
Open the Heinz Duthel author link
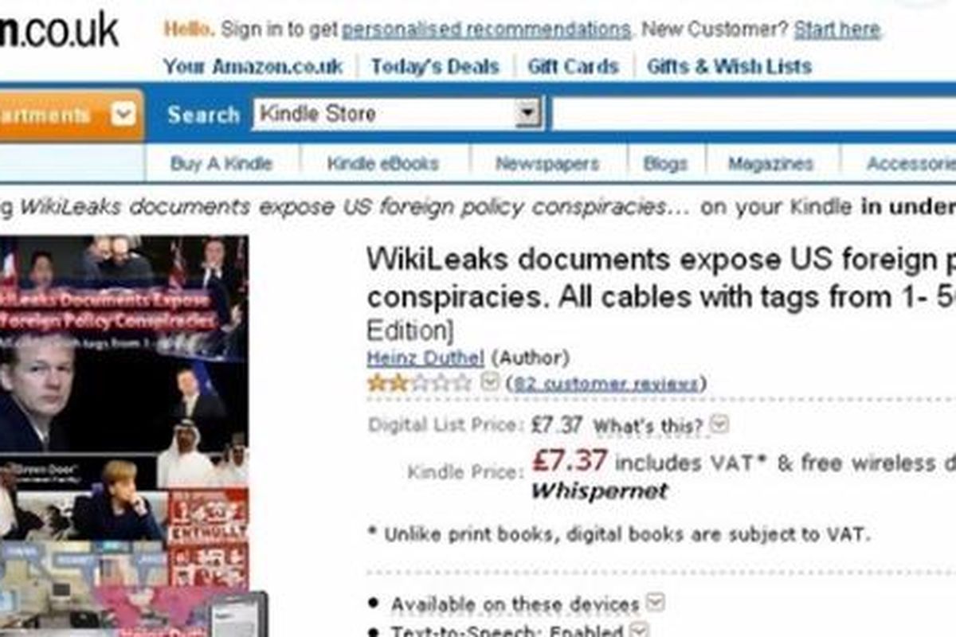(x=425, y=358)
